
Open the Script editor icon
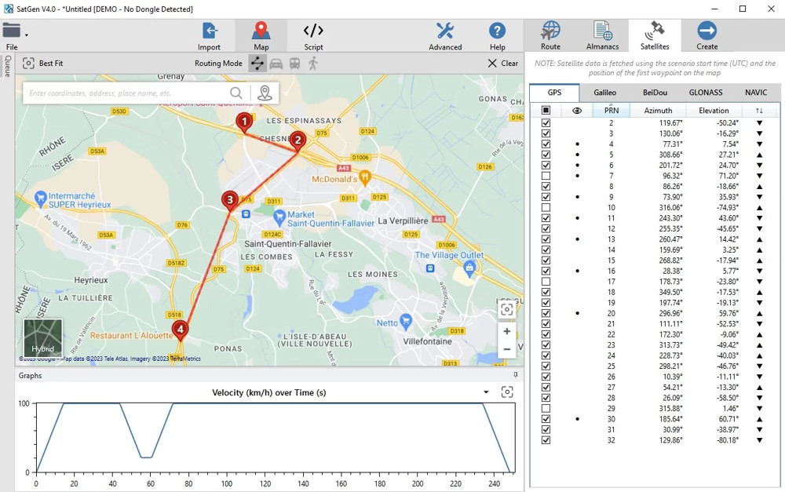coord(312,31)
